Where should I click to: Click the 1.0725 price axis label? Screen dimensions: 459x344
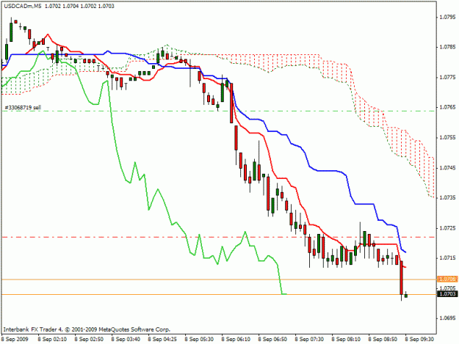448,227
